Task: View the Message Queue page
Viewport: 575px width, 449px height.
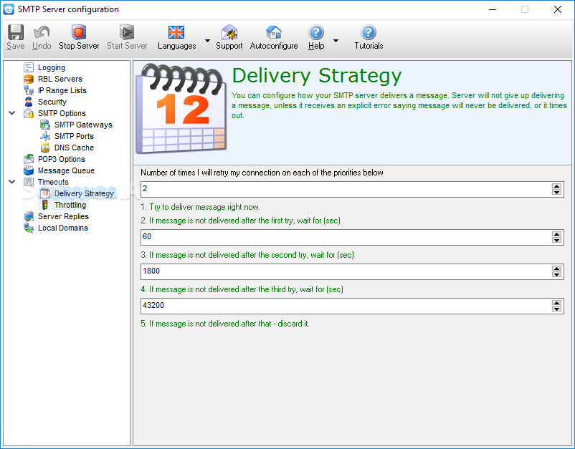Action: point(66,170)
